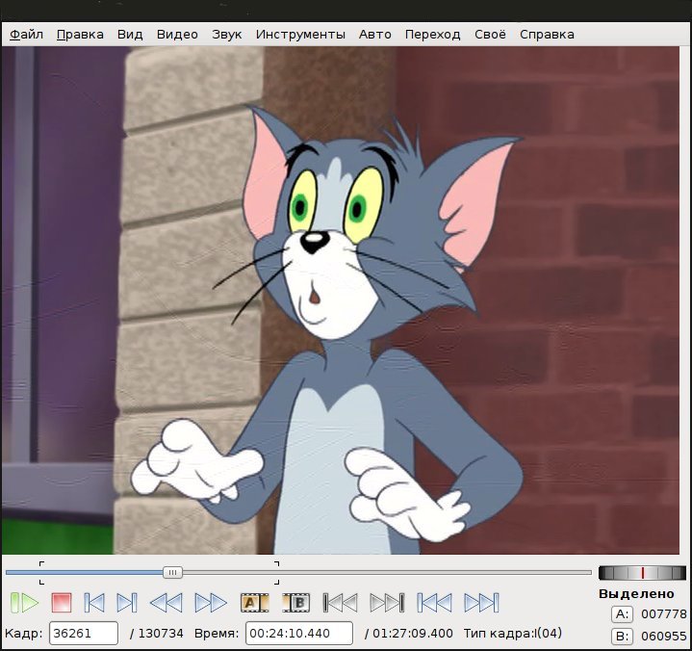Open the Вид menu

coord(130,34)
